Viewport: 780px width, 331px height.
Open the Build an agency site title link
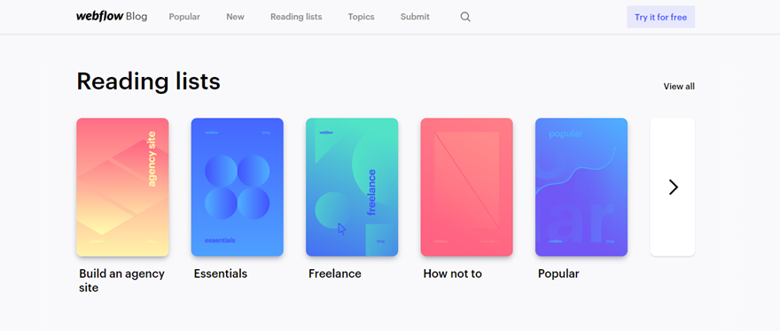tap(122, 281)
